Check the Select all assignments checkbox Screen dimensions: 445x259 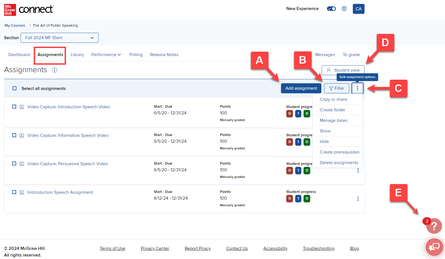tap(14, 88)
